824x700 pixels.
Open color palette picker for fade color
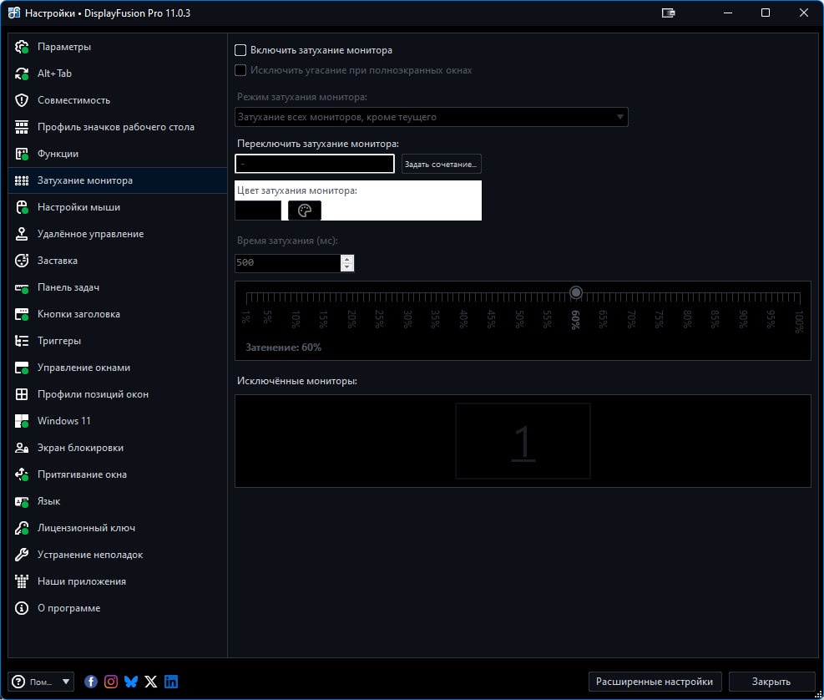tap(304, 211)
